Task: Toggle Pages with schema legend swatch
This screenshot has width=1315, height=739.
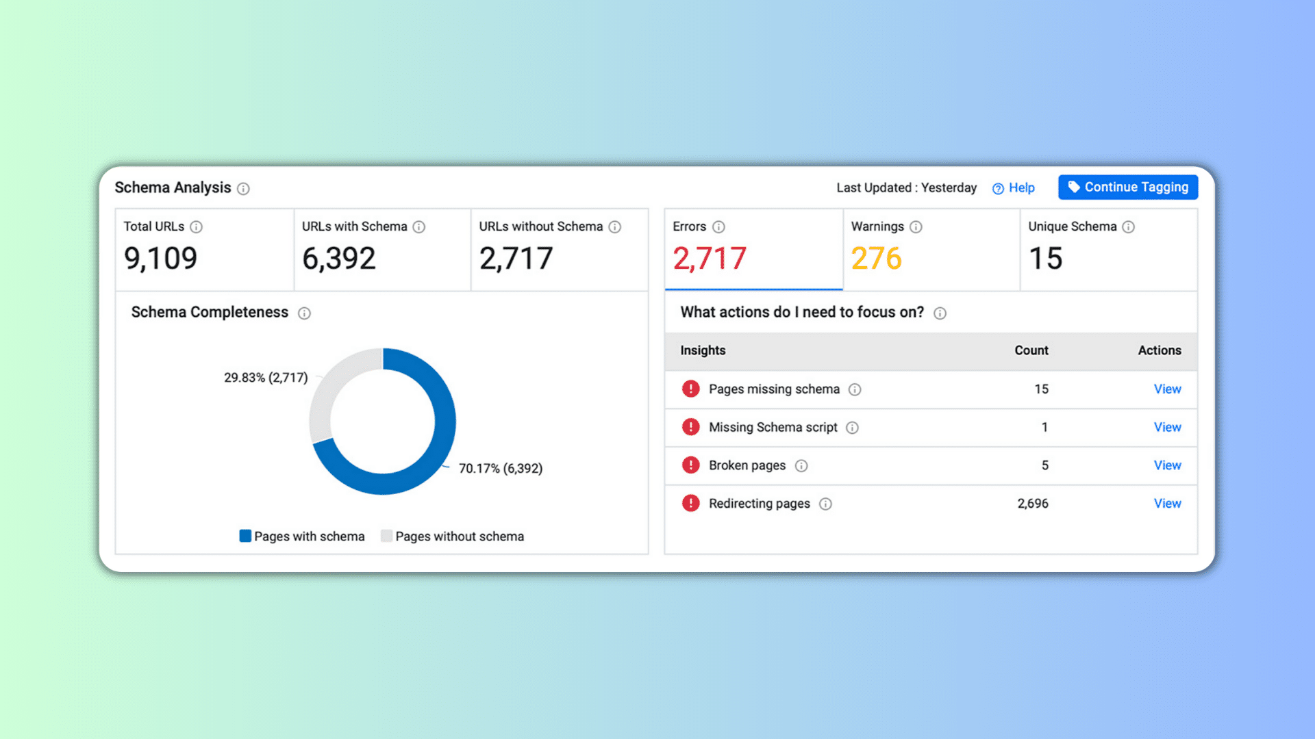Action: tap(245, 536)
